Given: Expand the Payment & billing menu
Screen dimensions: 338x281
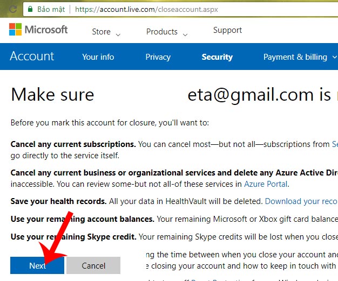Looking at the screenshot, I should coord(300,57).
